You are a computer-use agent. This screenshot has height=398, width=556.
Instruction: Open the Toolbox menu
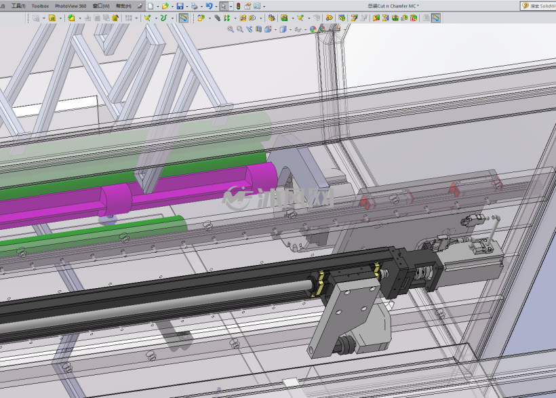(x=40, y=6)
